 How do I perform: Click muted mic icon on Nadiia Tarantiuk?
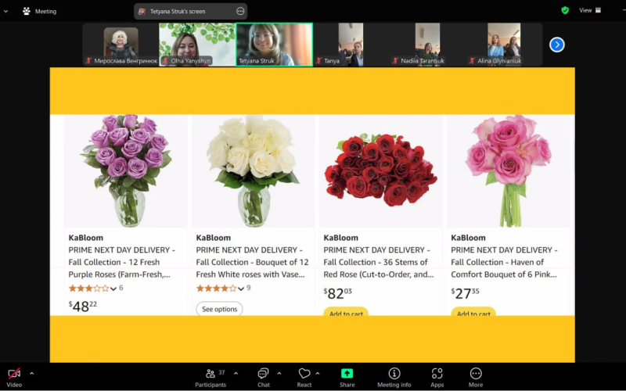tap(395, 61)
